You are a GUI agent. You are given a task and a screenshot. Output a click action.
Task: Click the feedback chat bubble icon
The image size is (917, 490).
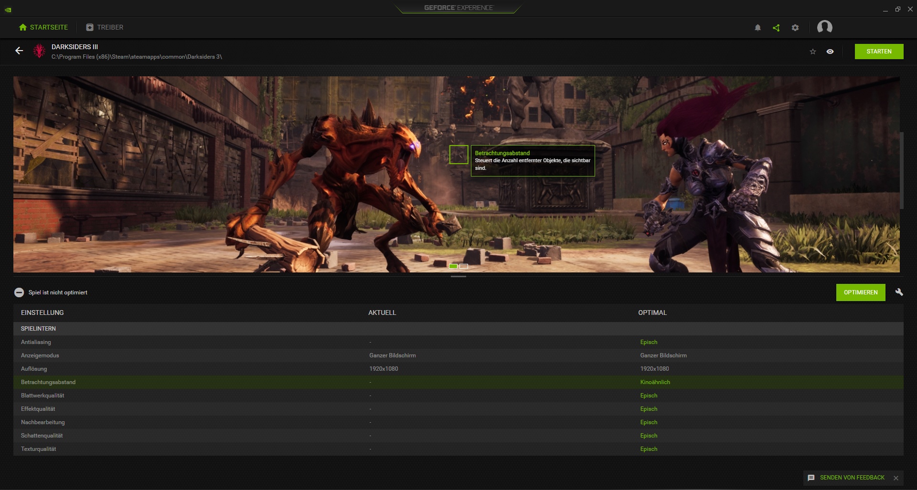click(811, 478)
